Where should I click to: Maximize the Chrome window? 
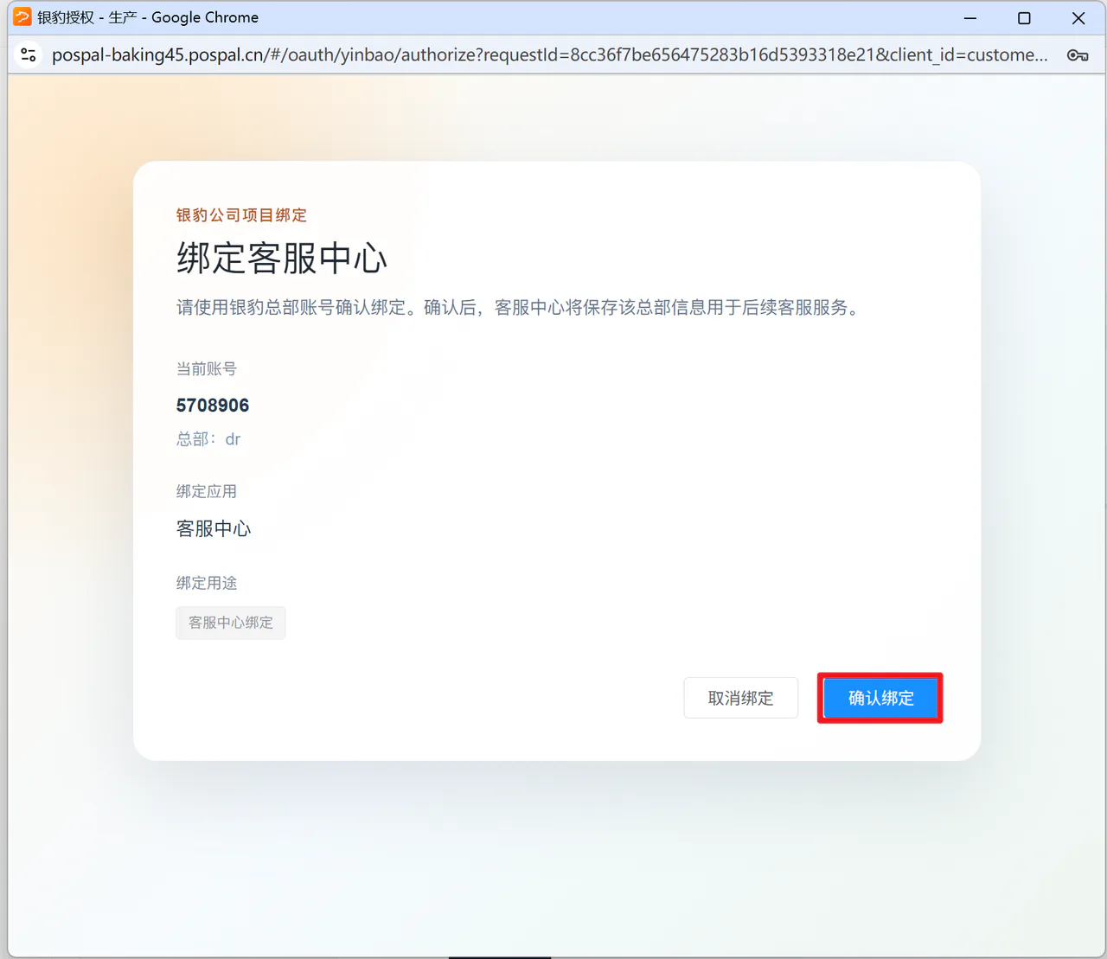click(1024, 18)
